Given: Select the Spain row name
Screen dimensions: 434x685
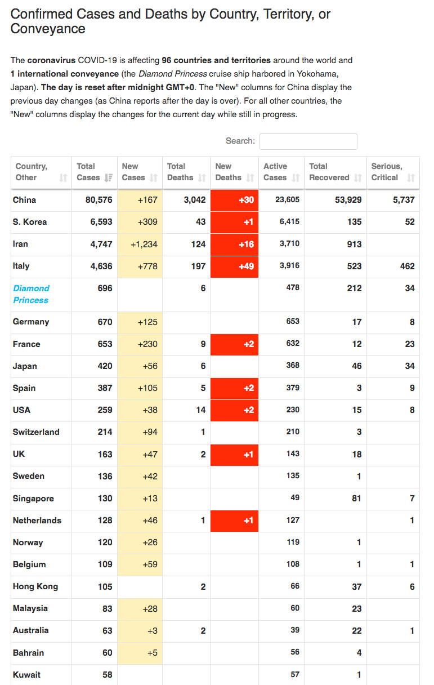Looking at the screenshot, I should pos(24,388).
